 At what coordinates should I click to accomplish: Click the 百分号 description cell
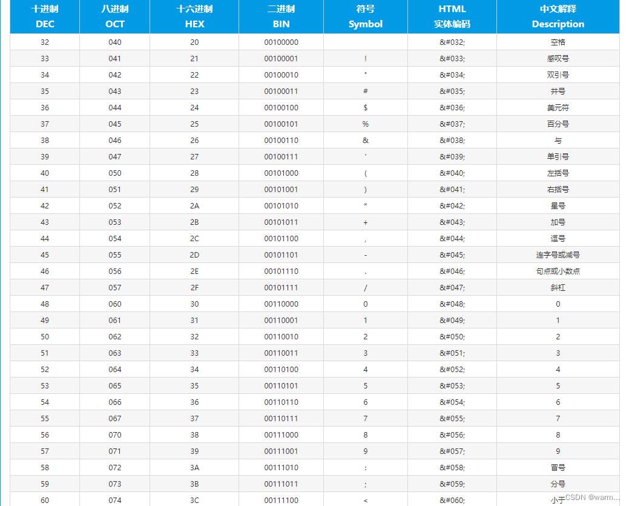558,124
